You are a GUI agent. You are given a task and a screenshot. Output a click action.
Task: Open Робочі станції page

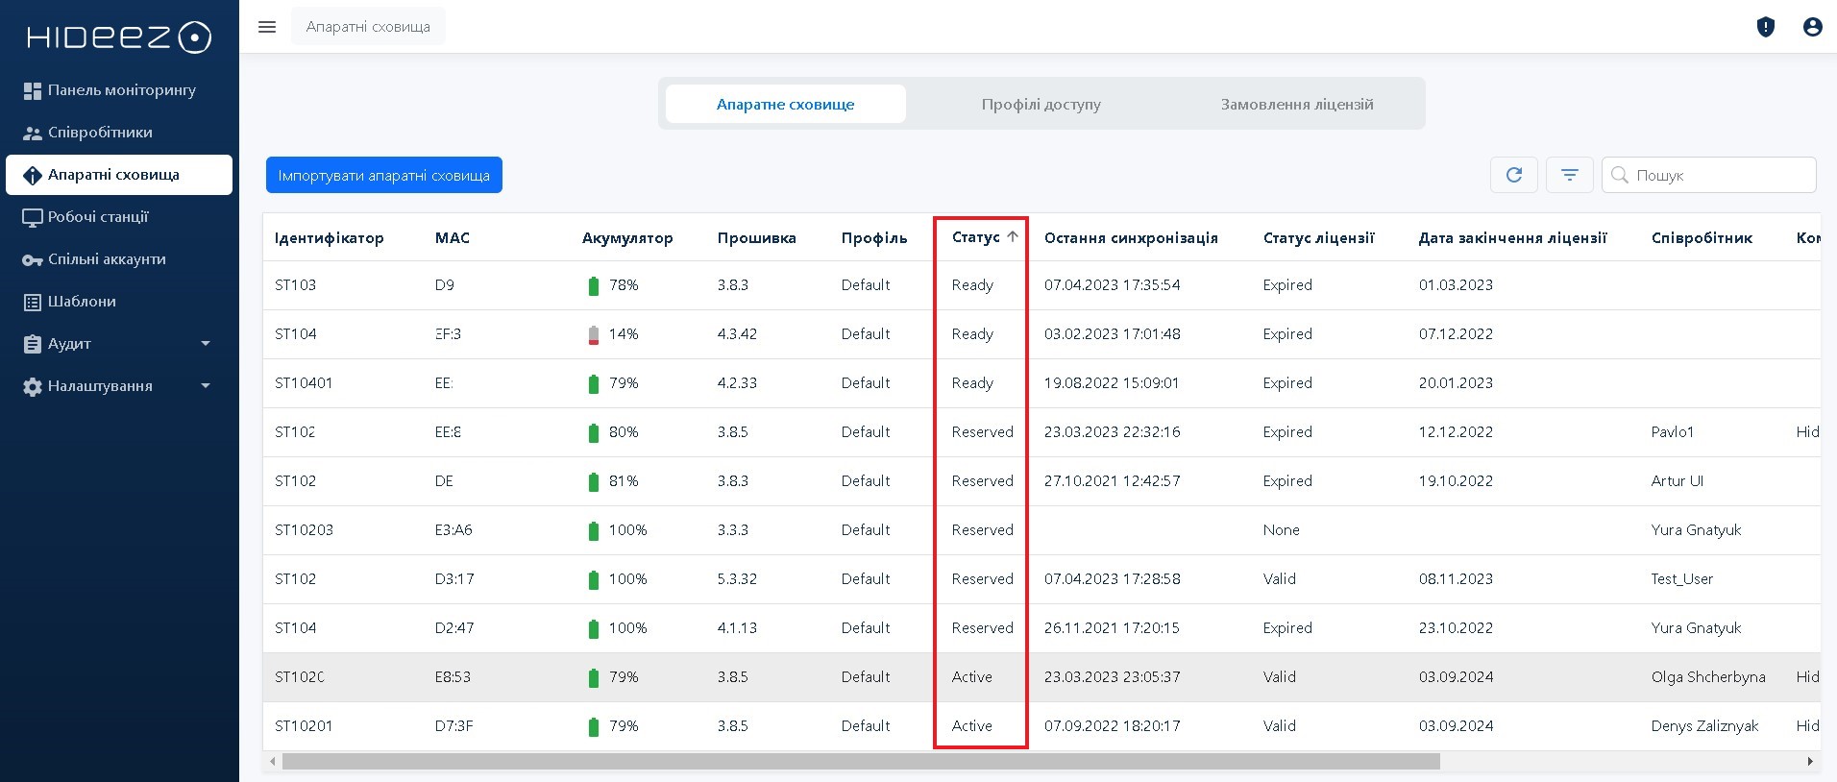coord(98,217)
